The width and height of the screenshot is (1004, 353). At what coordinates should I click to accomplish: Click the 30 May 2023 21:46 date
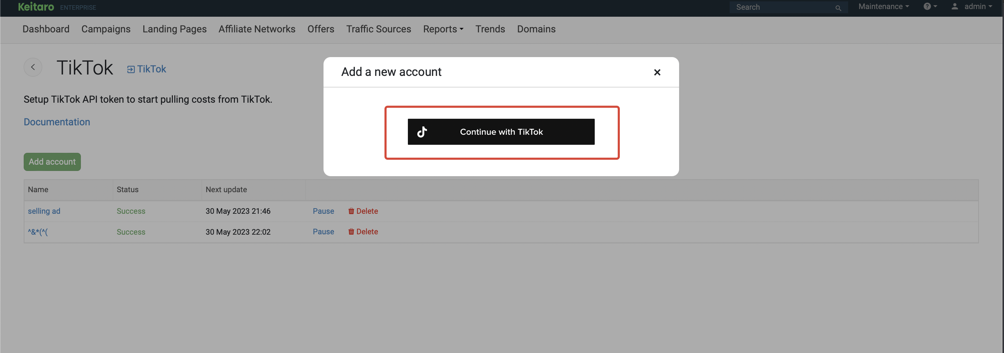[x=238, y=211]
